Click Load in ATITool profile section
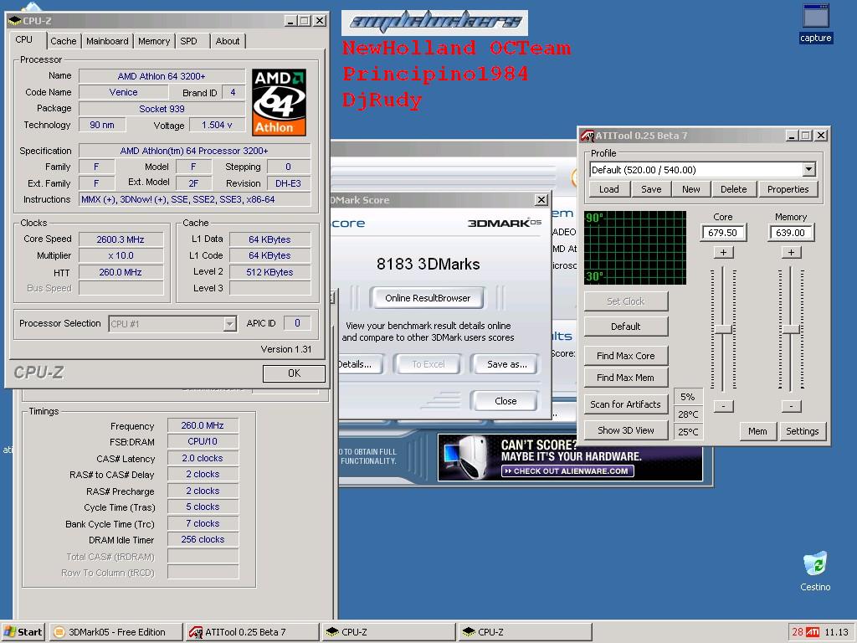The width and height of the screenshot is (857, 643). pos(609,189)
